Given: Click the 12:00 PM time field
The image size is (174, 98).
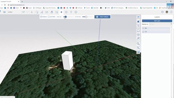Looking at the screenshot, I should click(x=77, y=17).
